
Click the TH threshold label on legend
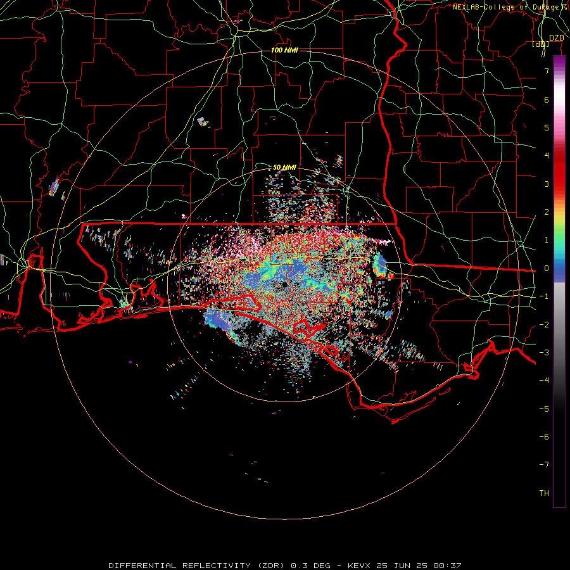point(544,493)
